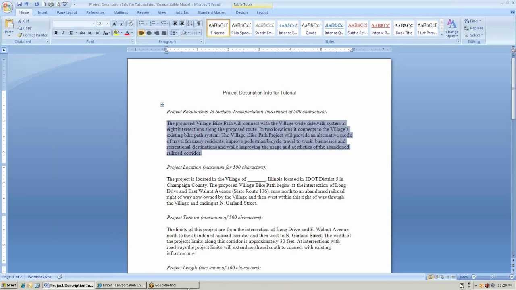Open Change Styles menu
This screenshot has width=516, height=290.
452,29
